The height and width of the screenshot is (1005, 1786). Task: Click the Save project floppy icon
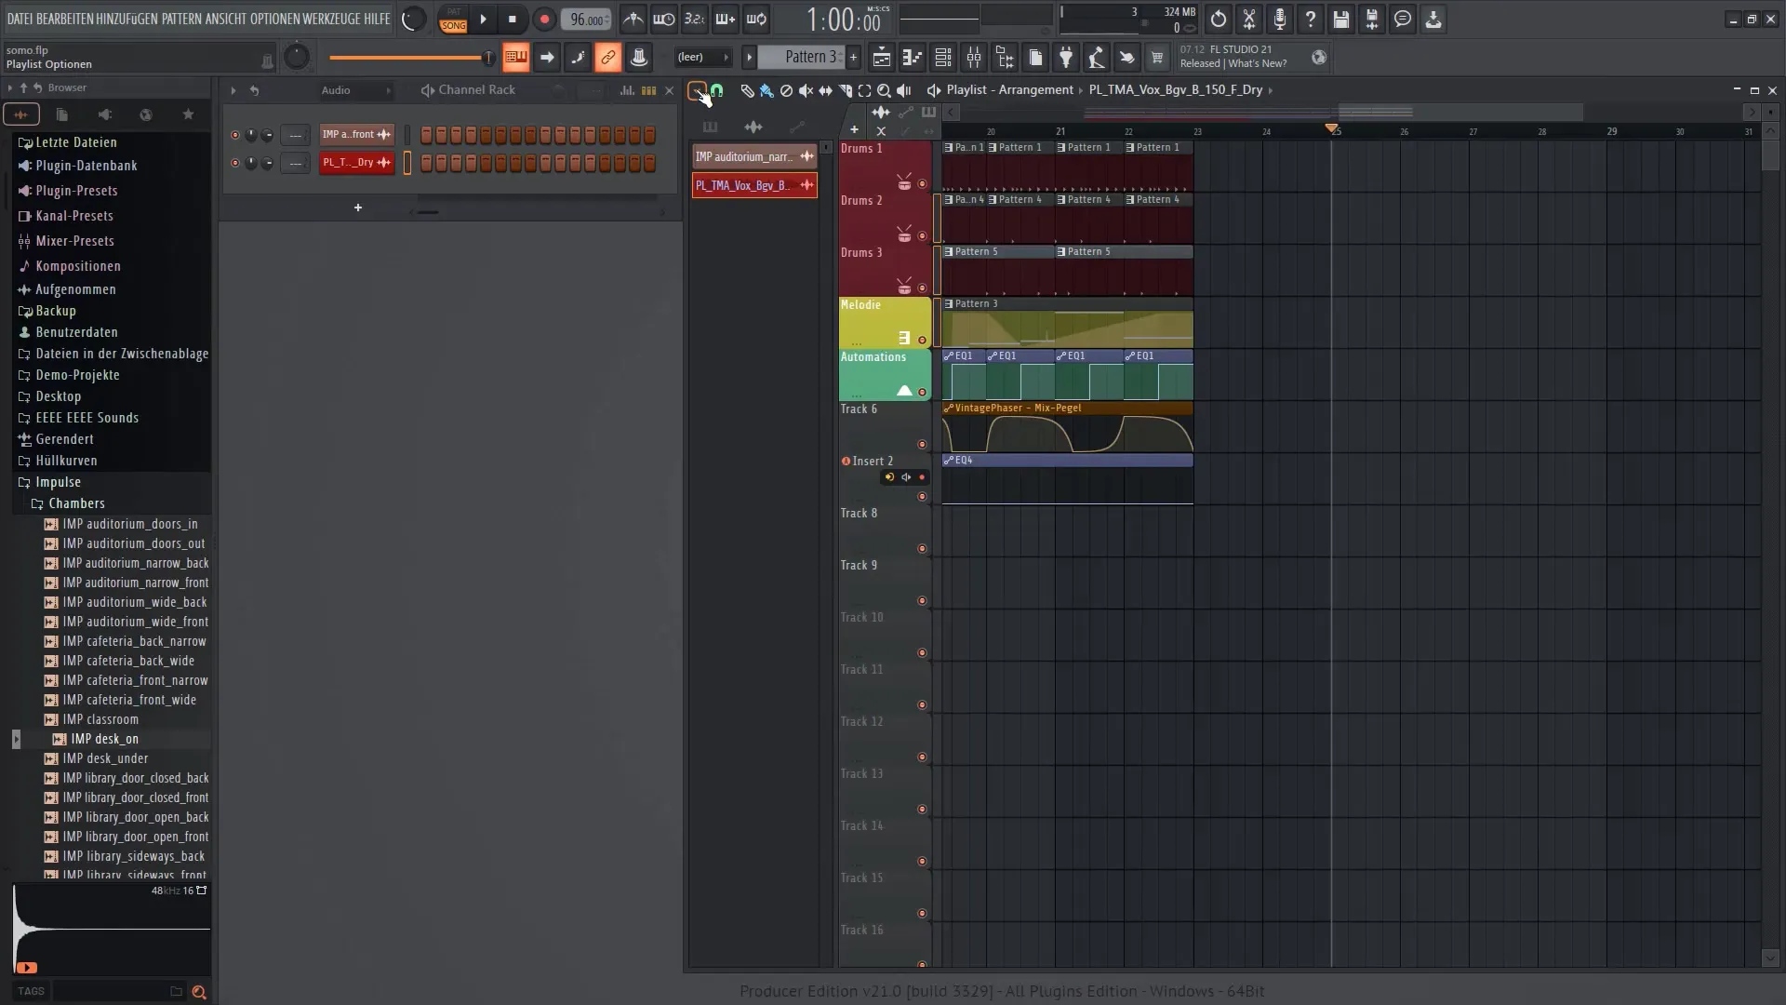click(x=1340, y=19)
